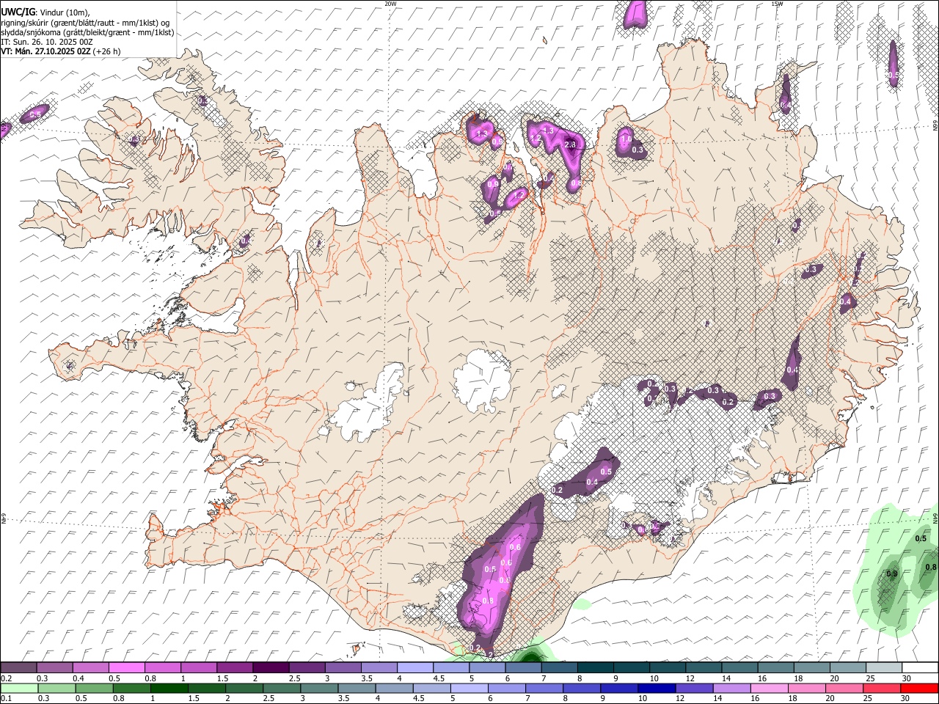
Task: Pick the 9–10 dark teal swatch, upper legend
Action: [x=631, y=668]
